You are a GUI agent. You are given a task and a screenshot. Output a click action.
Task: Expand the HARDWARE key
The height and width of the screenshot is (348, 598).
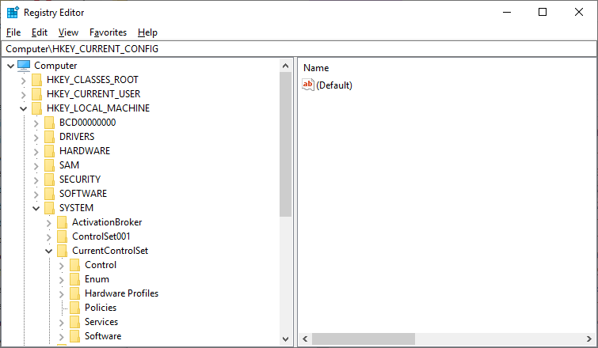[x=36, y=152]
